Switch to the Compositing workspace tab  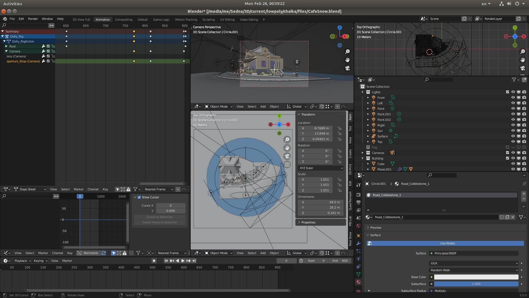123,20
